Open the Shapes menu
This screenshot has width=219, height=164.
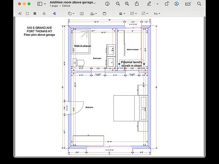71,14
